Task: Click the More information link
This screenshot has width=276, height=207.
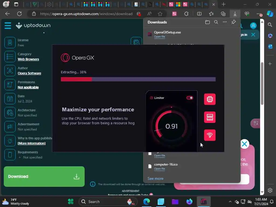Action: point(32,143)
